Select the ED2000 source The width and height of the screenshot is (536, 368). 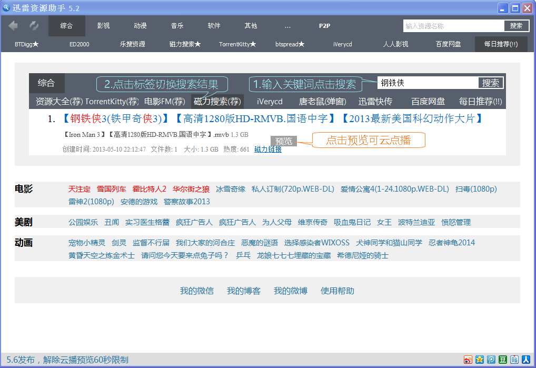(x=80, y=44)
